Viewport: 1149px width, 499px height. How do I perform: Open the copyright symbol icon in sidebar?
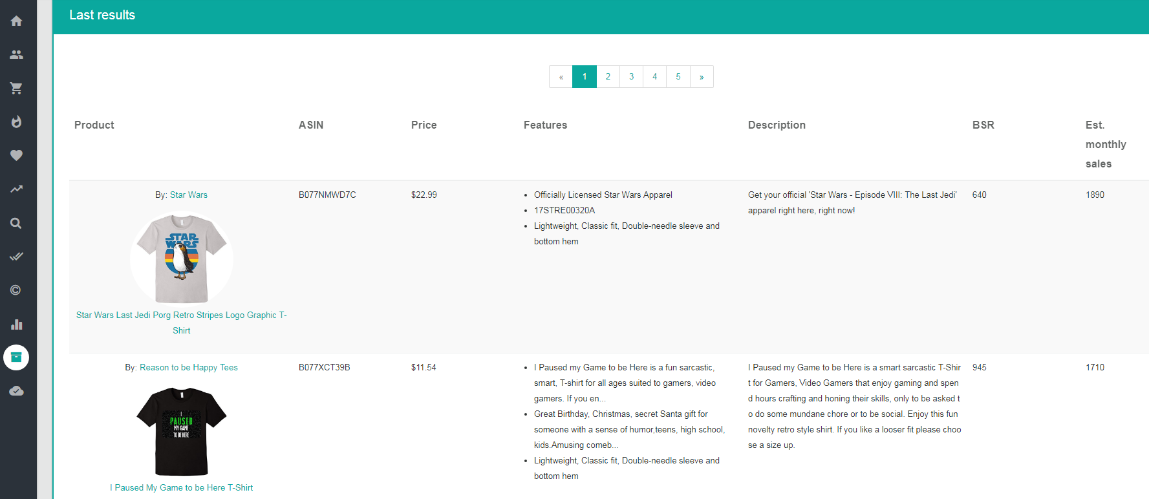click(x=16, y=290)
